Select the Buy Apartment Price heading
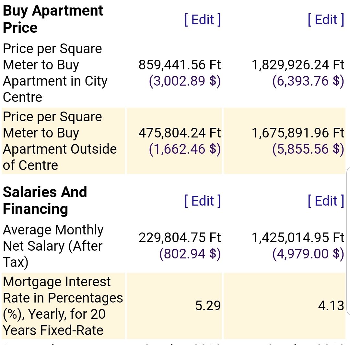 point(53,19)
